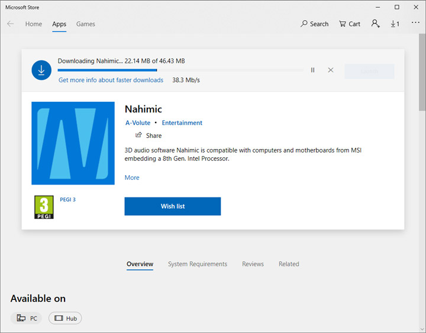Click the Nahimic app logo thumbnail

pyautogui.click(x=73, y=143)
